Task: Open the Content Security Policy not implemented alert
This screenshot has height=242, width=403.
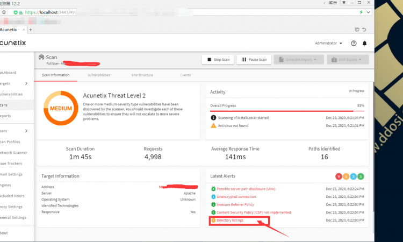Action: 254,212
